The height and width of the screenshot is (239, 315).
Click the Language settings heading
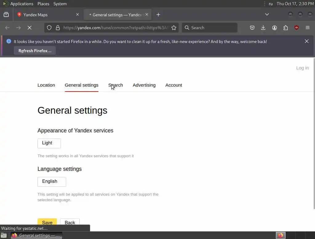[59, 169]
